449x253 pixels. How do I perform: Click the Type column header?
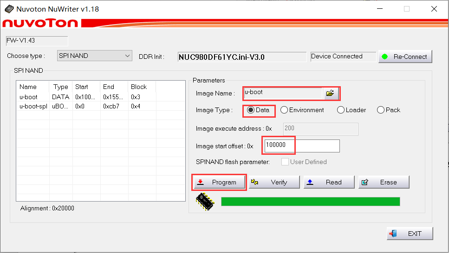click(61, 87)
